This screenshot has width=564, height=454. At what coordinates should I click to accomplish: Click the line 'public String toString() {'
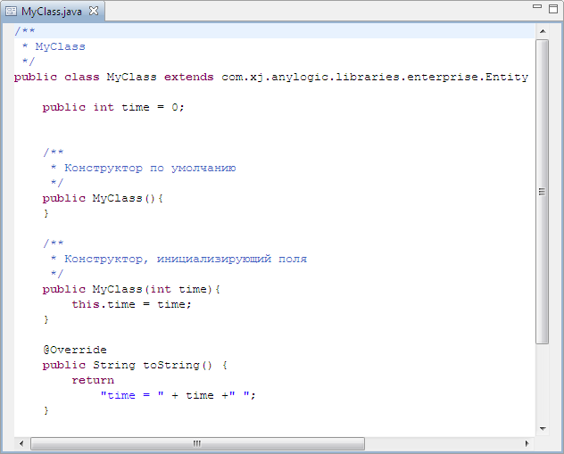click(x=135, y=365)
